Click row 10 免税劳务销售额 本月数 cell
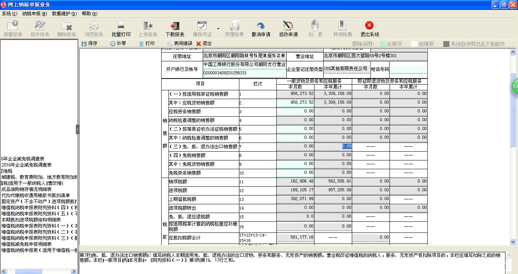Viewport: 518px width, 274px height. pos(295,173)
